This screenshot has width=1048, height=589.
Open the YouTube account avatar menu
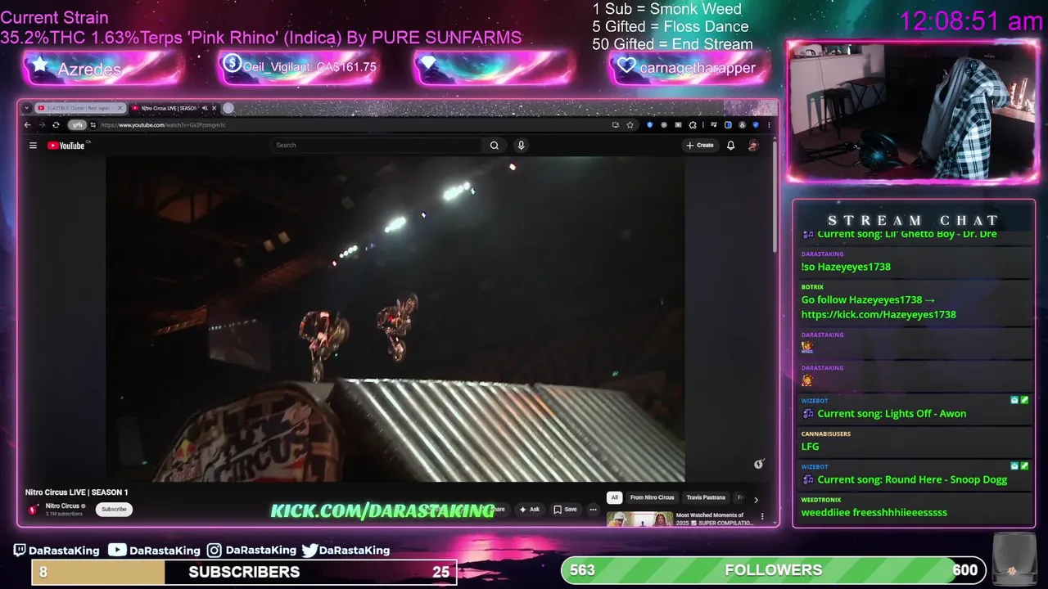click(x=753, y=146)
